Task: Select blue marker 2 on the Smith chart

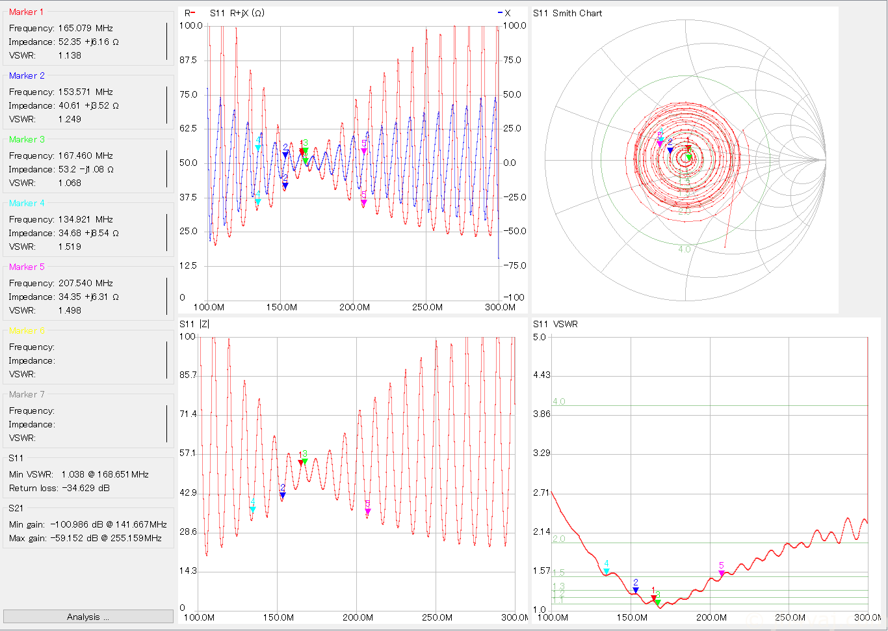Action: click(670, 150)
